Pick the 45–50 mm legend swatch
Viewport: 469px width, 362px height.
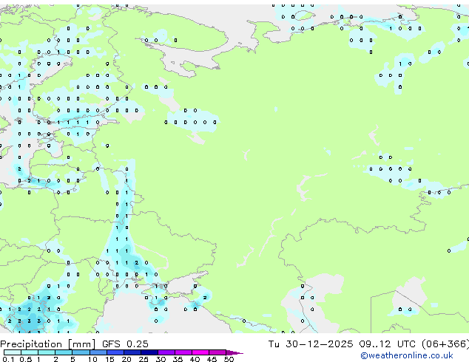click(217, 352)
